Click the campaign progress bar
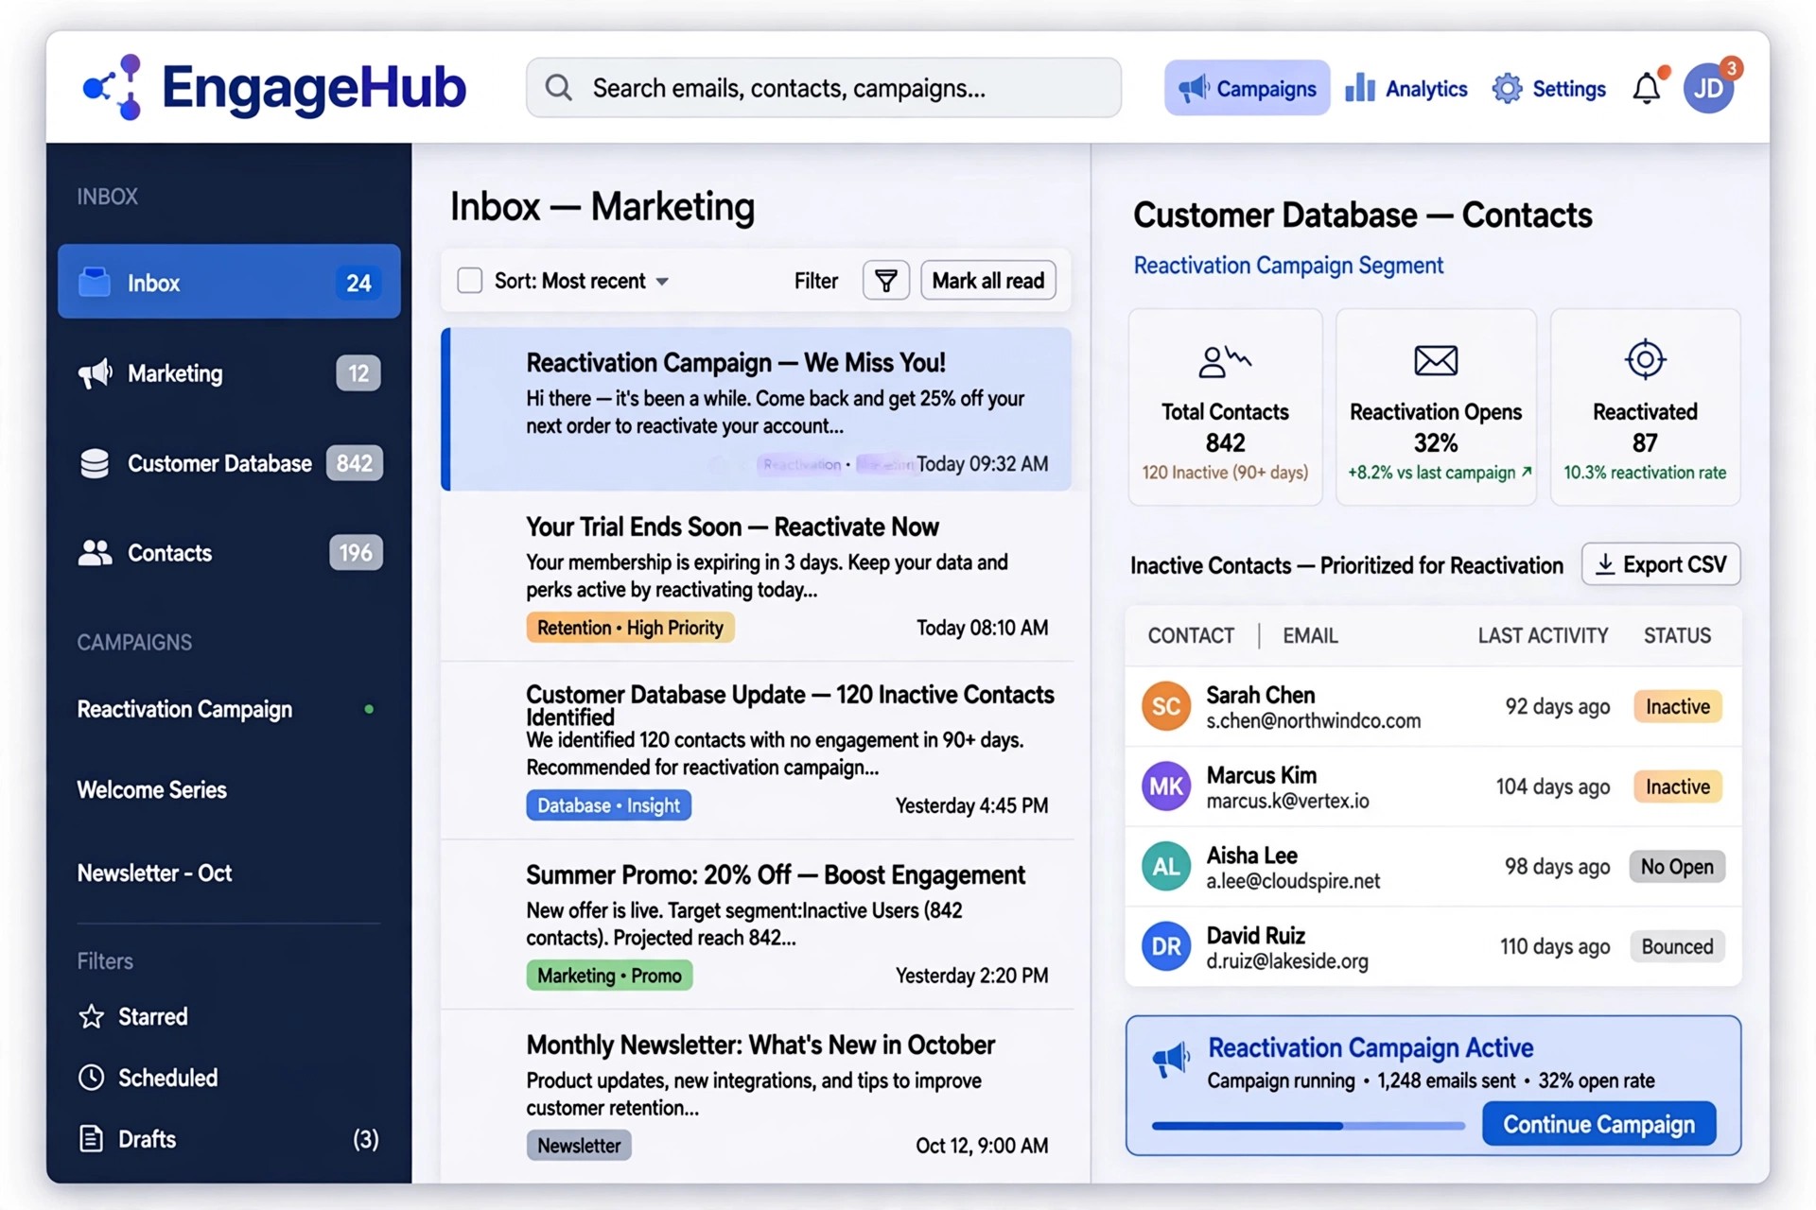The image size is (1816, 1210). click(x=1308, y=1126)
